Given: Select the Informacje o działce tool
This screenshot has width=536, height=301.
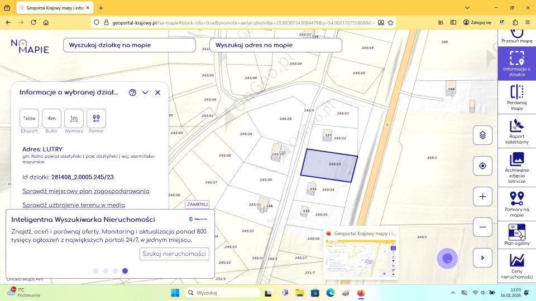Looking at the screenshot, I should [516, 63].
